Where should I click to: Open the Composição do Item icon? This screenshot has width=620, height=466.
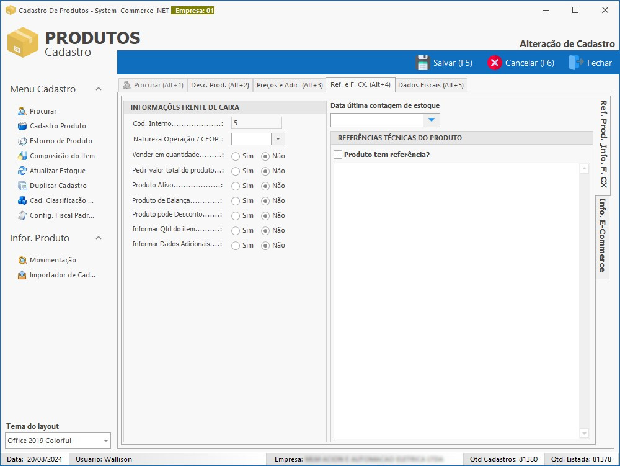click(22, 156)
